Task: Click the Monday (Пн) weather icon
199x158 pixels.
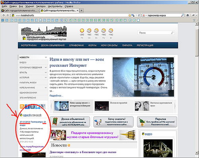Action: 103,31
